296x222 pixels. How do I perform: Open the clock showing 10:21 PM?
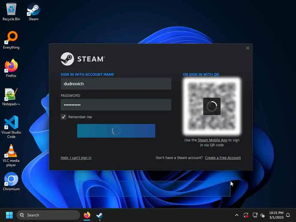(x=276, y=215)
